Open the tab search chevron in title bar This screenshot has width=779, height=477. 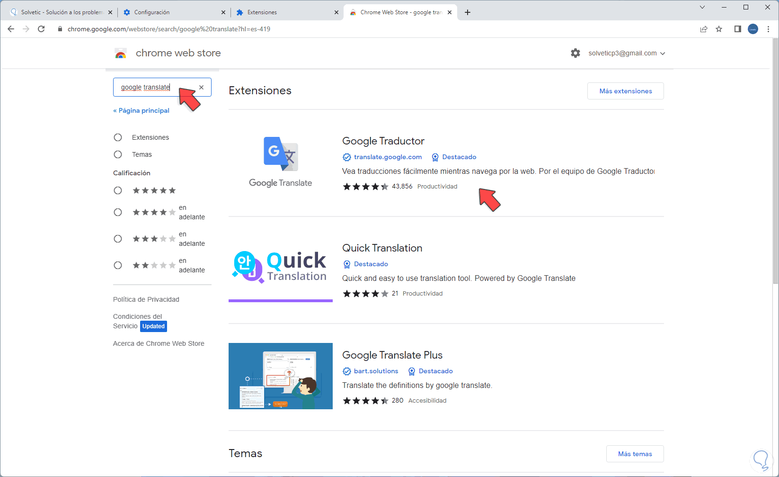point(702,7)
